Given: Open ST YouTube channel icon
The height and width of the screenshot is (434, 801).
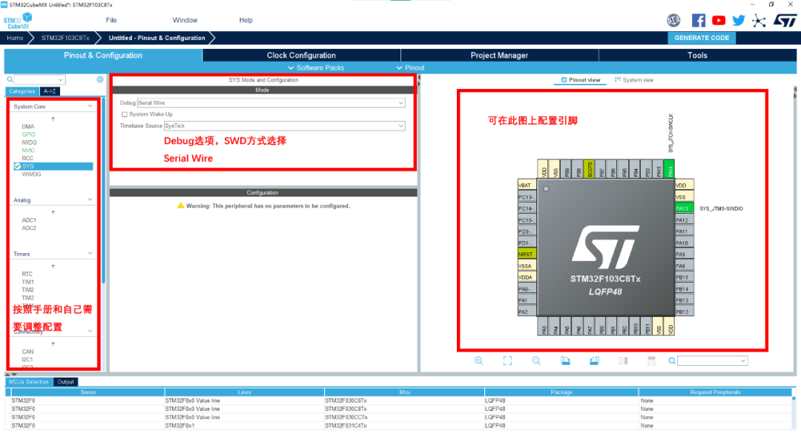Looking at the screenshot, I should (719, 21).
